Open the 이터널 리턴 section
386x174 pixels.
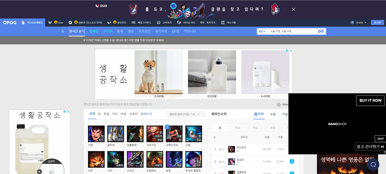coord(186,23)
